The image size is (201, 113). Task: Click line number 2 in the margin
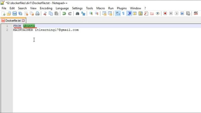pos(7,30)
